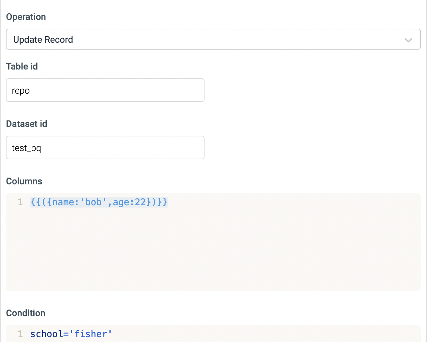Click empty area below the Columns code line
Viewport: 428px width, 342px height.
pos(213,251)
